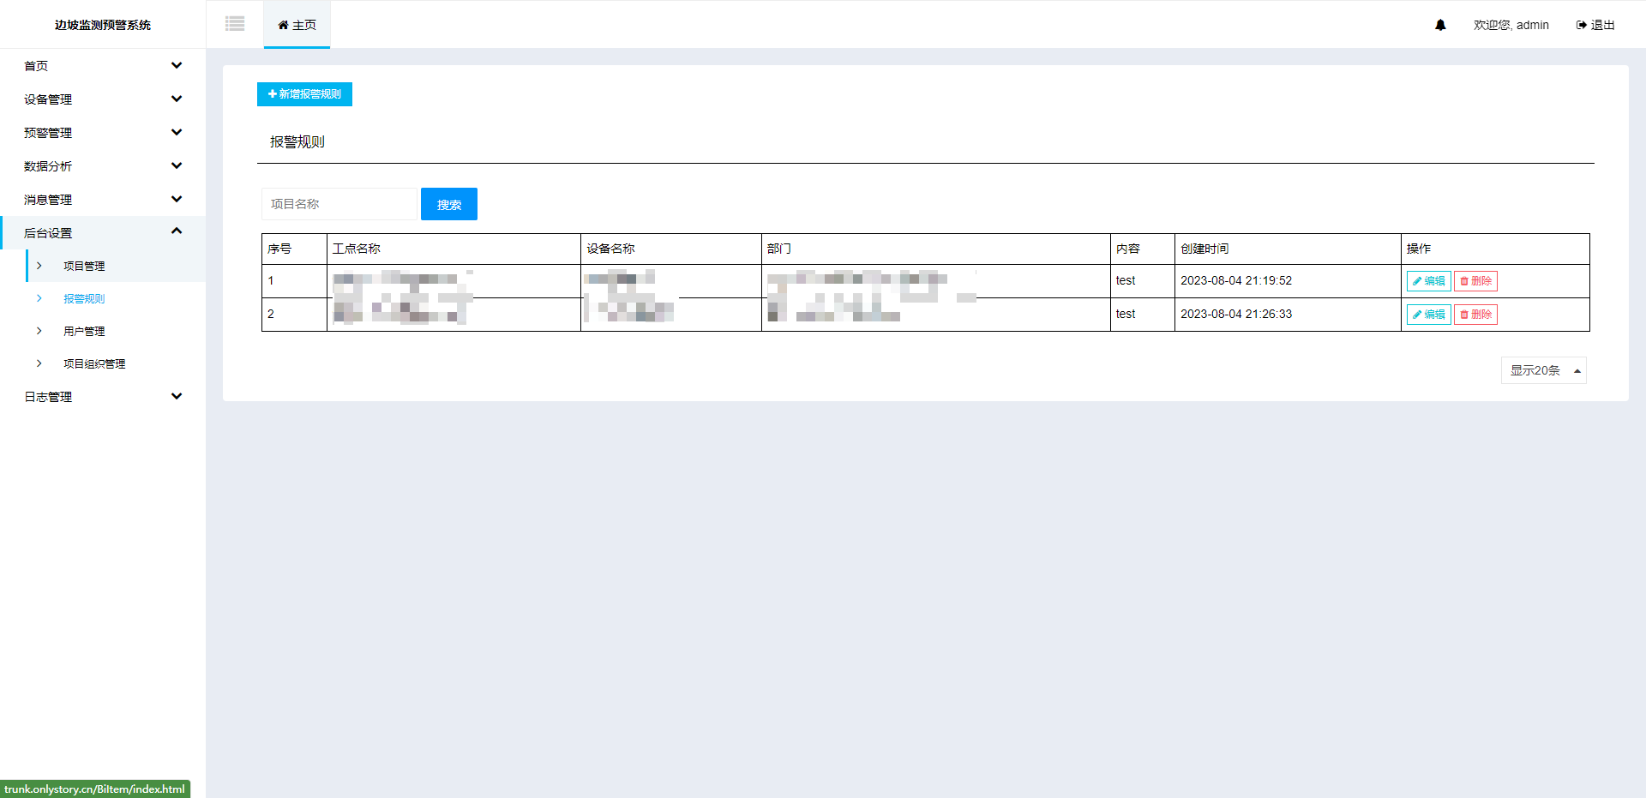The width and height of the screenshot is (1646, 798).
Task: Expand the 预警管理 sidebar menu
Action: pyautogui.click(x=103, y=133)
